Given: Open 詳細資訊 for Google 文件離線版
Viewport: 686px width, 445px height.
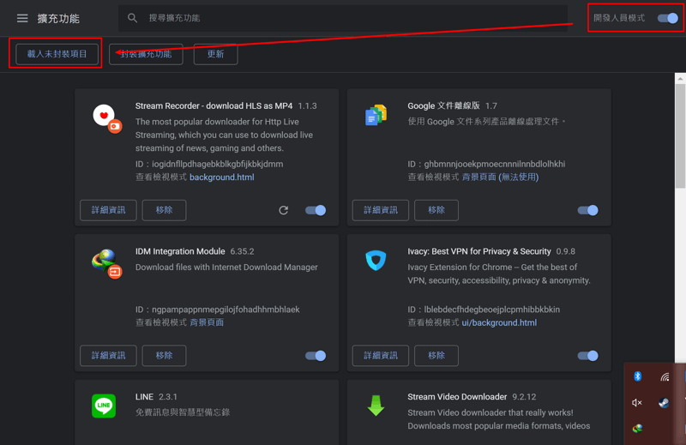Looking at the screenshot, I should coord(380,210).
